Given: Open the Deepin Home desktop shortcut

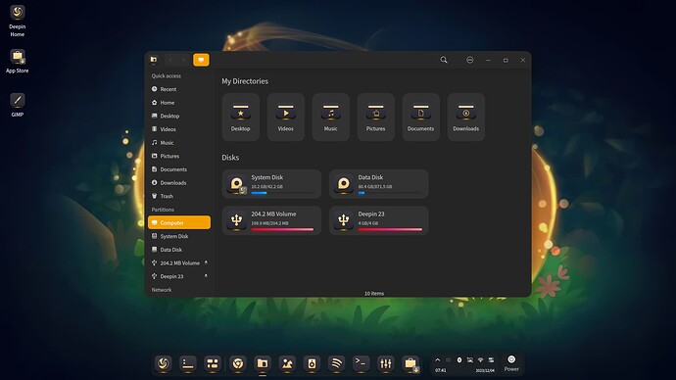Looking at the screenshot, I should point(18,22).
